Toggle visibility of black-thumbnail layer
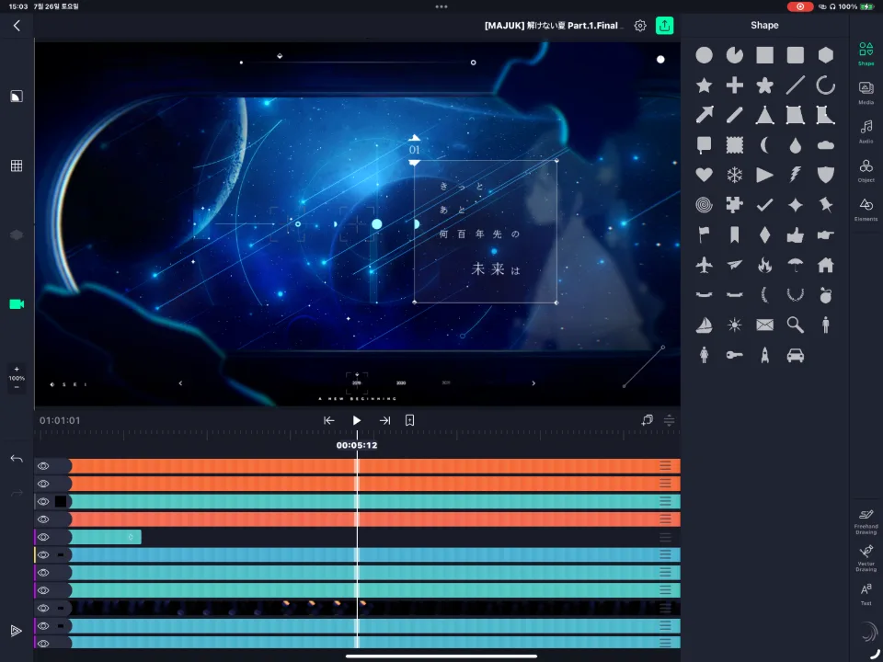 43,502
